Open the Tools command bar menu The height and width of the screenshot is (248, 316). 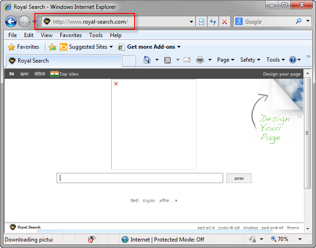(x=276, y=60)
